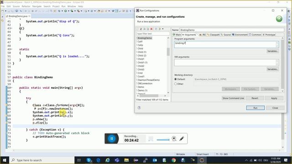Screen dimensions: 292x164
Task: Click the type filter text field
Action: coord(153,34)
